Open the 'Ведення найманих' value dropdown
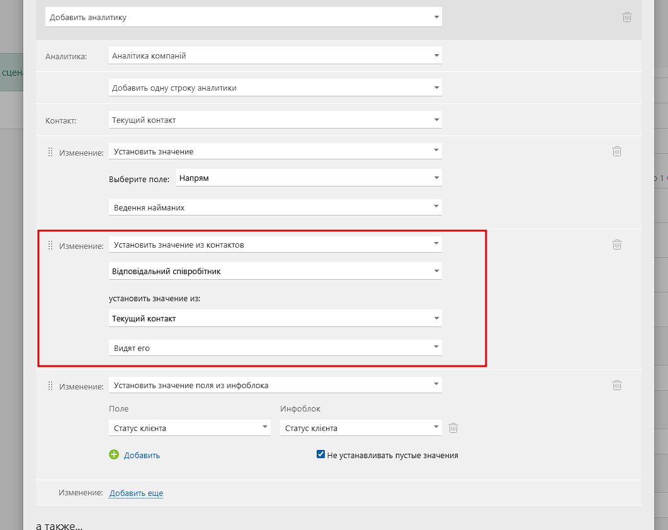This screenshot has width=668, height=530. 275,207
